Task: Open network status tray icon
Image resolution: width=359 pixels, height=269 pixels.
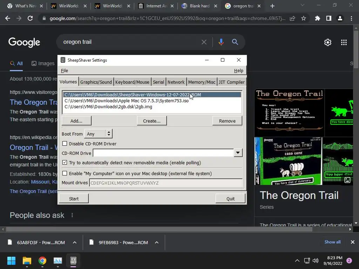Action: (307, 261)
